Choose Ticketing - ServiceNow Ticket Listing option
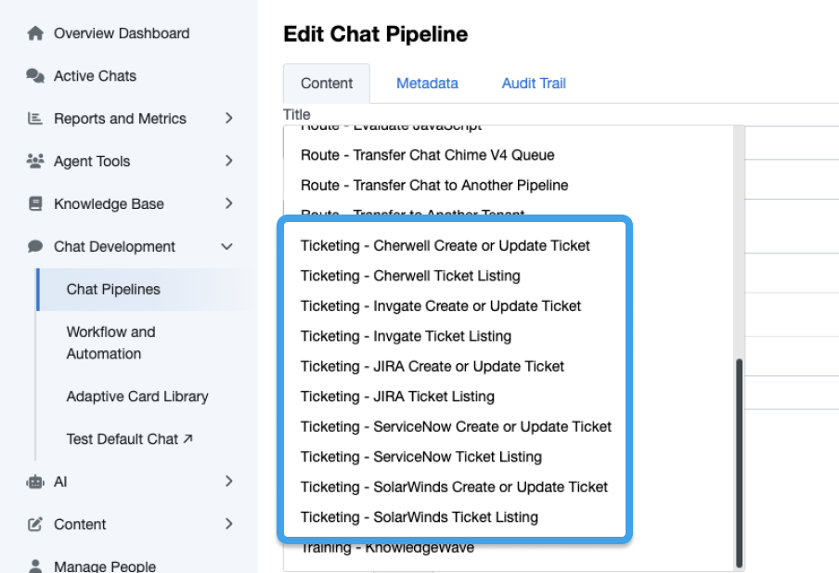This screenshot has height=573, width=839. (x=421, y=457)
